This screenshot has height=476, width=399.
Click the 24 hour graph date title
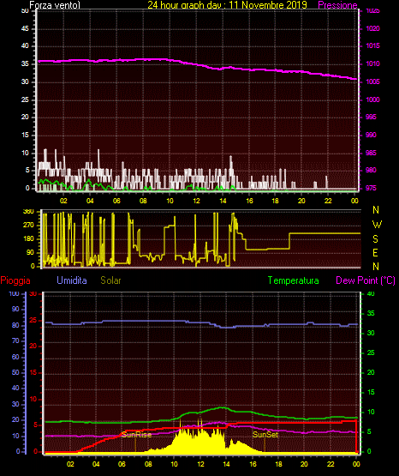(227, 5)
